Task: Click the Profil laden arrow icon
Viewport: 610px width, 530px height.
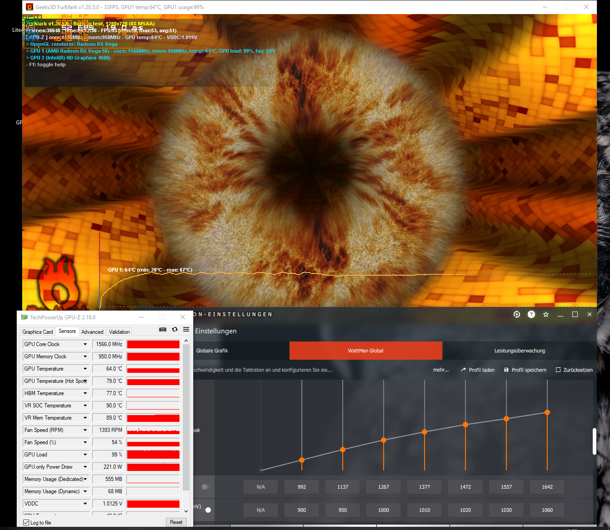Action: (x=464, y=370)
